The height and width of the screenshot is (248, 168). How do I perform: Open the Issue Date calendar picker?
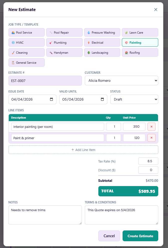click(51, 99)
